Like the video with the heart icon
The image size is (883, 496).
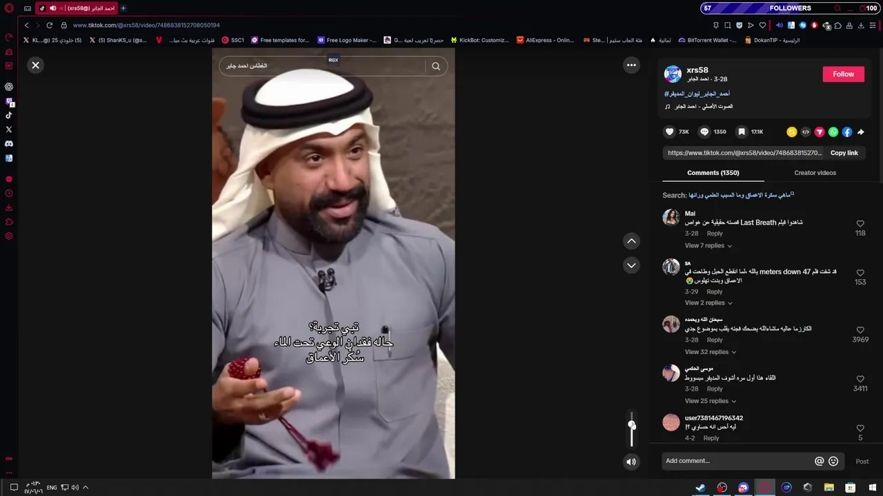pyautogui.click(x=669, y=132)
